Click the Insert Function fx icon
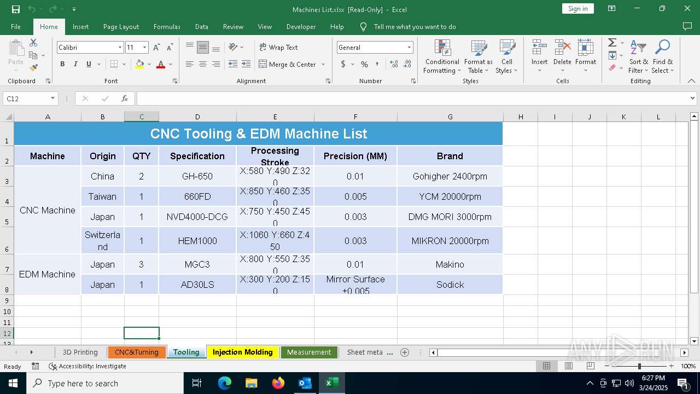Viewport: 700px width, 394px height. (x=125, y=99)
